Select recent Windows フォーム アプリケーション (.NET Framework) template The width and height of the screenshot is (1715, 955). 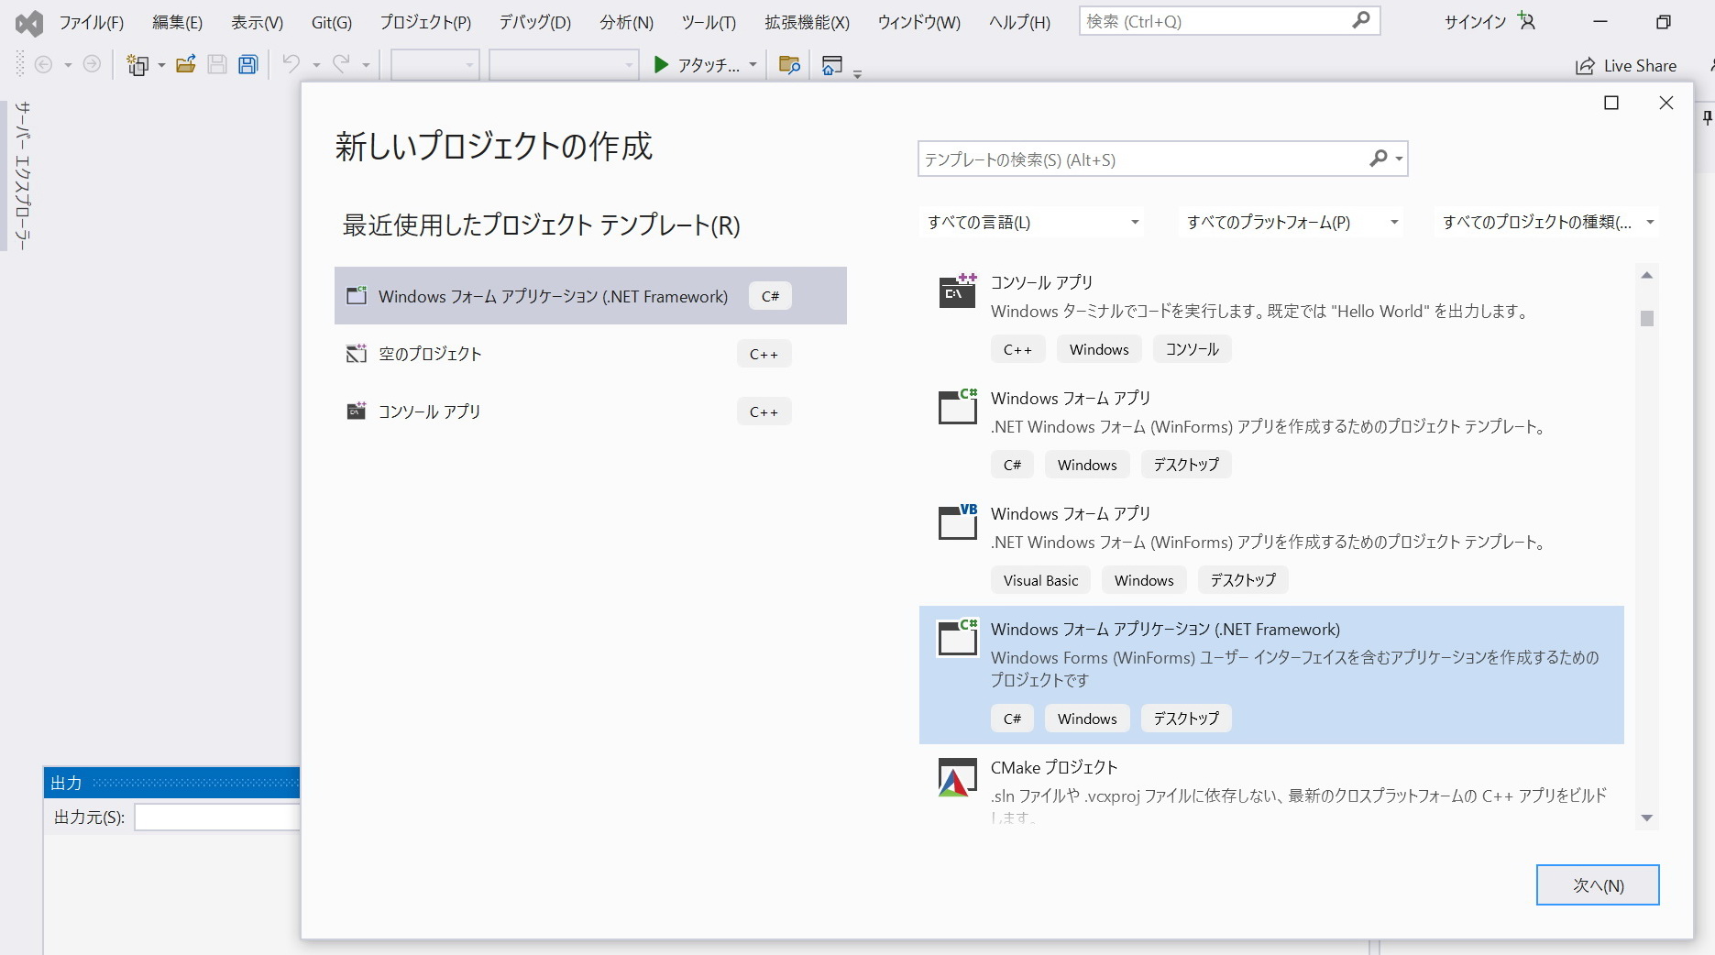pos(590,296)
